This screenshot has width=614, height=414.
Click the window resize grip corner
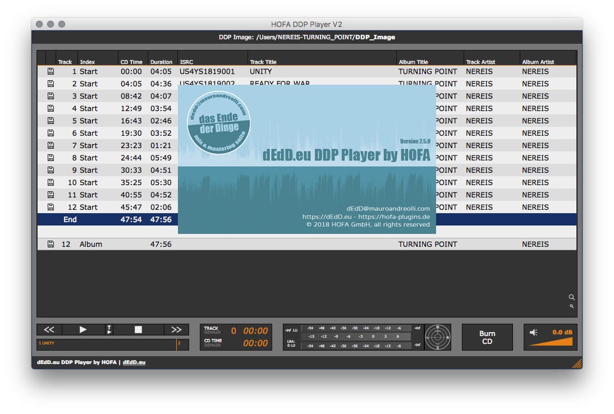pyautogui.click(x=577, y=364)
